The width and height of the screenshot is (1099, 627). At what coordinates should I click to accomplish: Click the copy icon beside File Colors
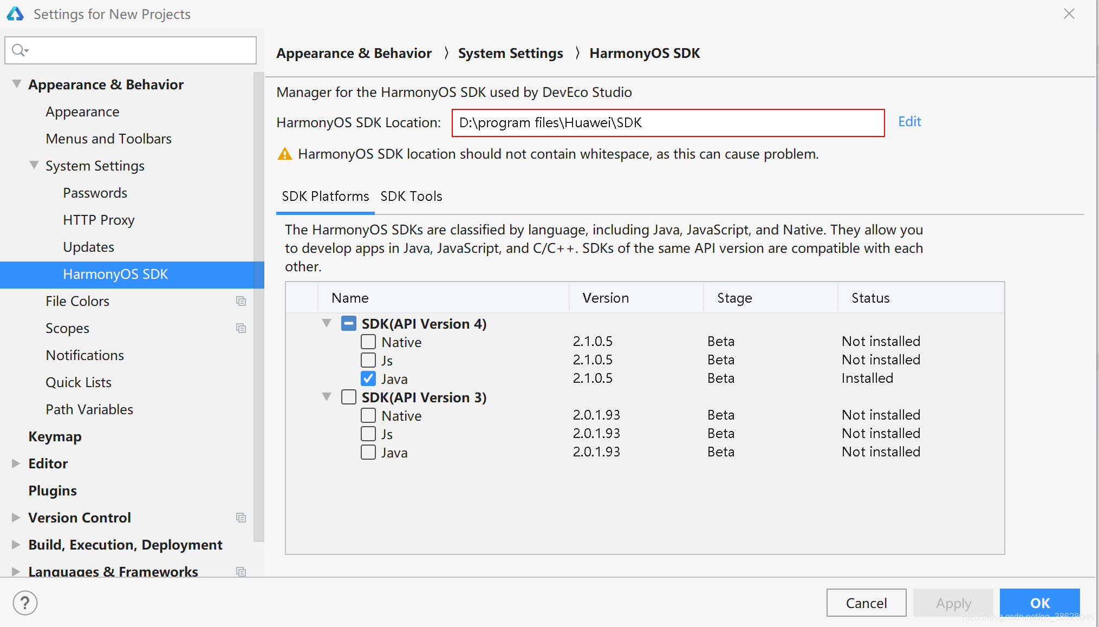tap(241, 301)
